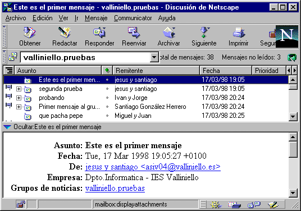Open the Edición menu
301x211 pixels.
(x=43, y=18)
